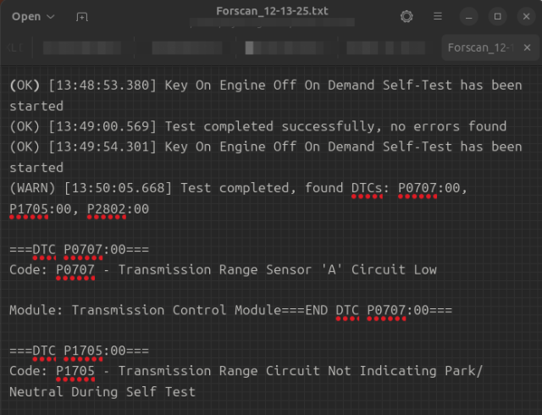This screenshot has height=415, width=542.
Task: Place cursor on the (WARN) text
Action: click(x=32, y=188)
